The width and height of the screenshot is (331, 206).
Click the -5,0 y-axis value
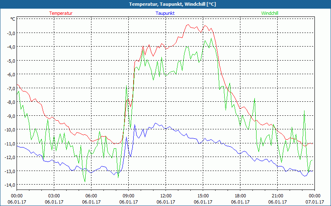[11, 61]
